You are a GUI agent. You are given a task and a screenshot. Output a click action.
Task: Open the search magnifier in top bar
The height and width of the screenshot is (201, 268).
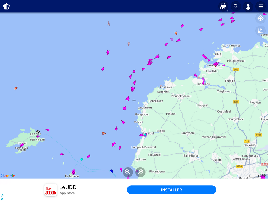click(236, 7)
